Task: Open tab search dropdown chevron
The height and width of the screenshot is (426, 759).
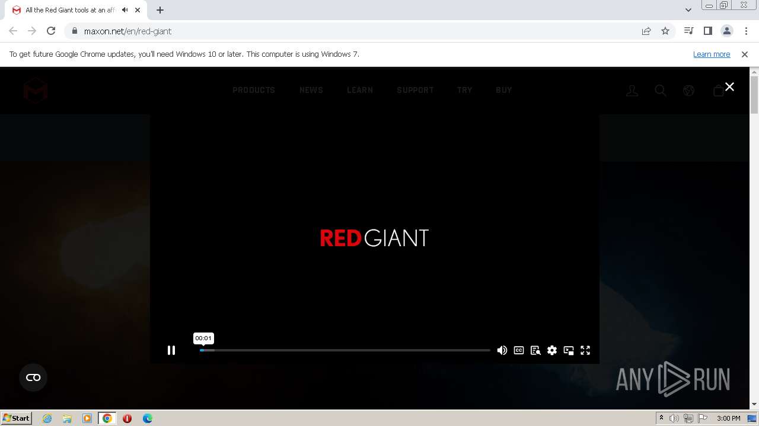Action: click(688, 10)
